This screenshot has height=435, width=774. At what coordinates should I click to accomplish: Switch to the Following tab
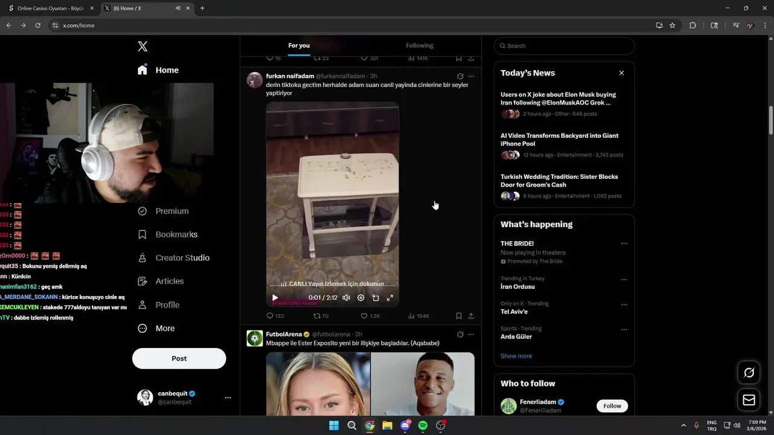(x=420, y=45)
